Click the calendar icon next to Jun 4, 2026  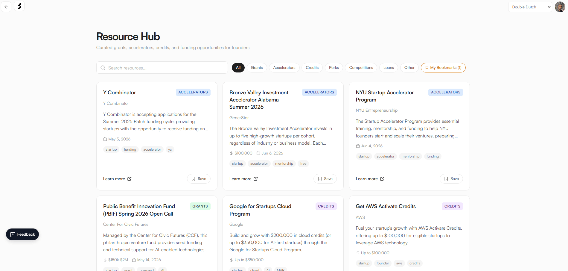pos(357,146)
